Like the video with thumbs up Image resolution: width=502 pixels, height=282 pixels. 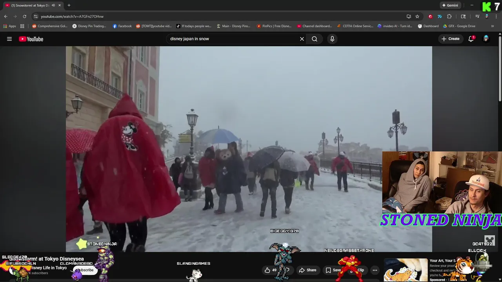pyautogui.click(x=271, y=270)
